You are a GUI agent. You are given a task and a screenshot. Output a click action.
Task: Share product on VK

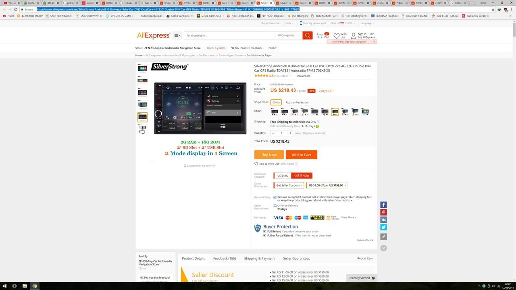click(x=383, y=220)
